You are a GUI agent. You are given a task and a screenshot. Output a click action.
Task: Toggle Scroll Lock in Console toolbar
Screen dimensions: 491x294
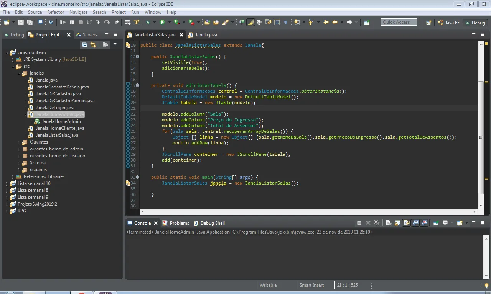(x=397, y=223)
